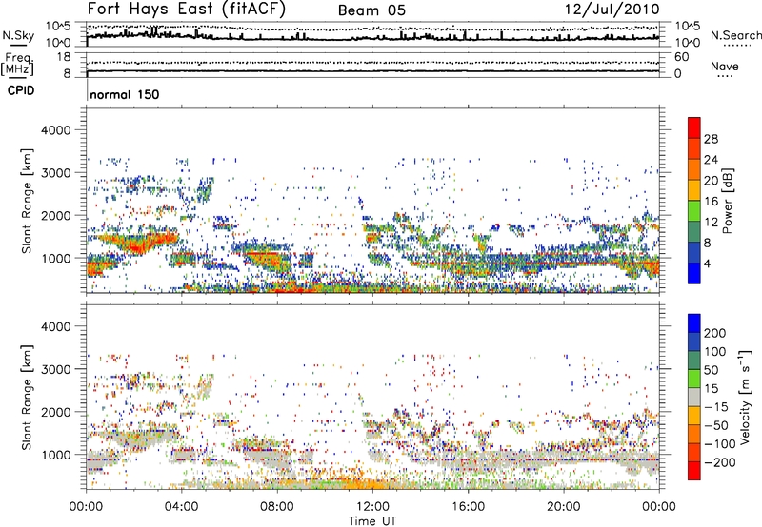Click the '16:00' time tick label
The height and width of the screenshot is (527, 762).
tap(468, 507)
